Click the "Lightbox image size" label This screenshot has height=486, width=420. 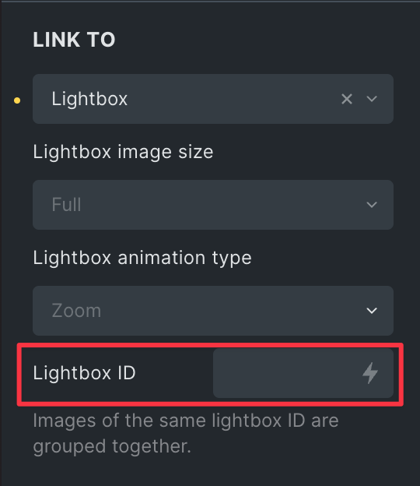[x=123, y=152]
